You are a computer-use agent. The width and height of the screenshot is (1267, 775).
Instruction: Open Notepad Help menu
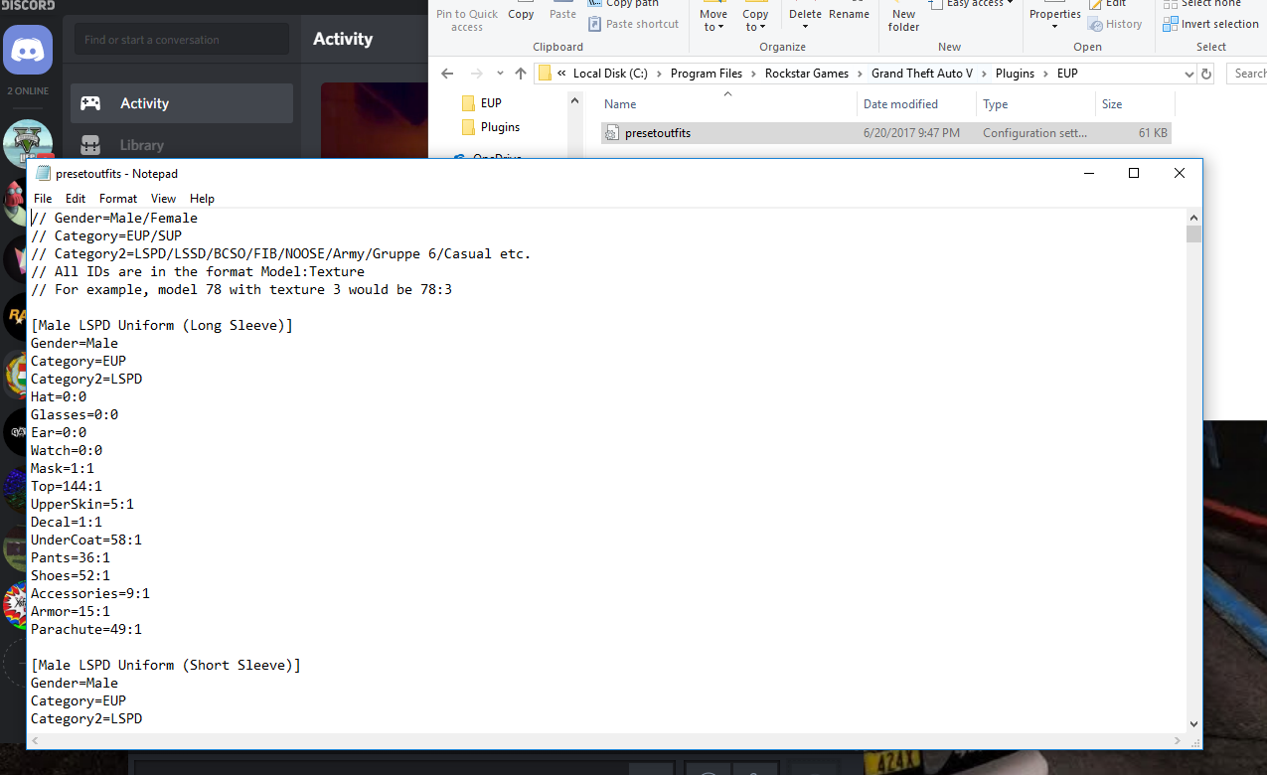coord(202,199)
